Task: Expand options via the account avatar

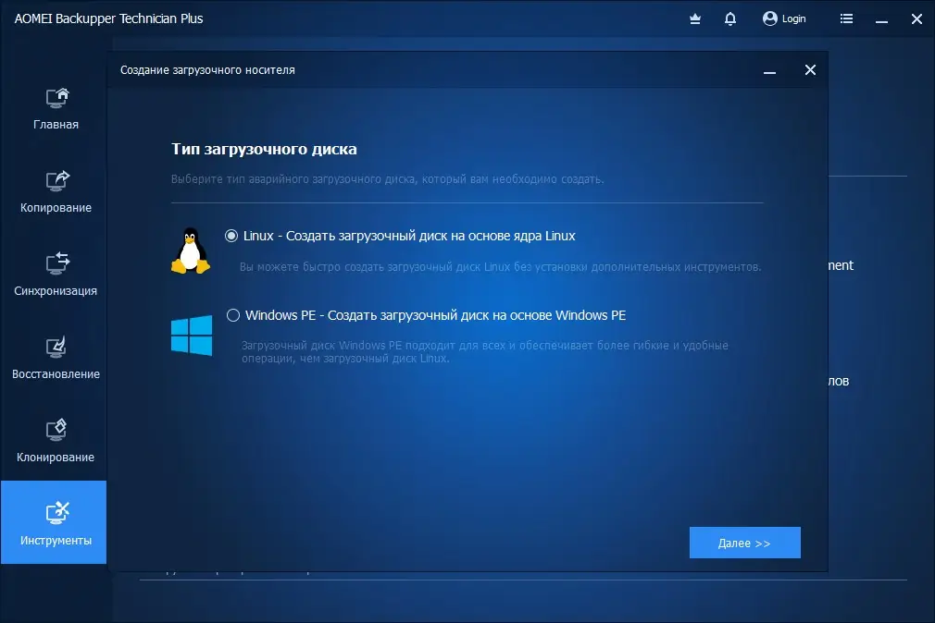Action: 768,18
